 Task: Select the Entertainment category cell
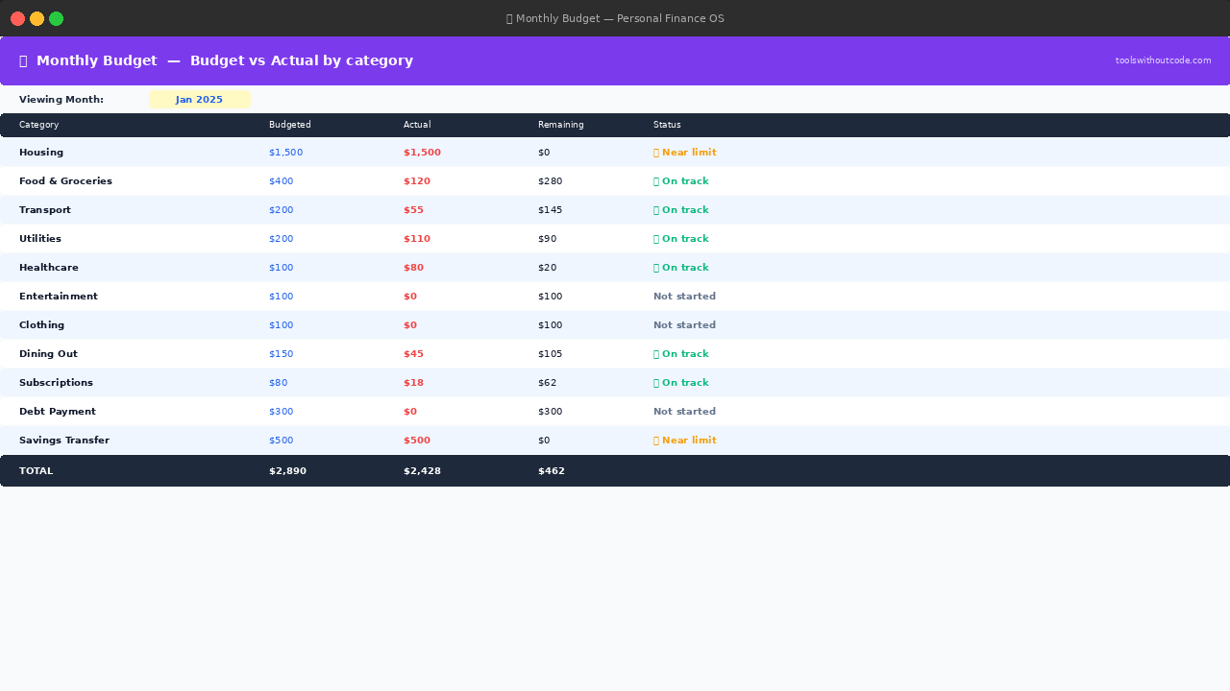point(59,297)
